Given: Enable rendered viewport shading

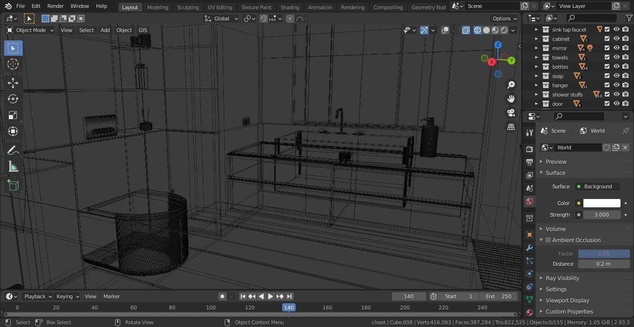Looking at the screenshot, I should [504, 30].
